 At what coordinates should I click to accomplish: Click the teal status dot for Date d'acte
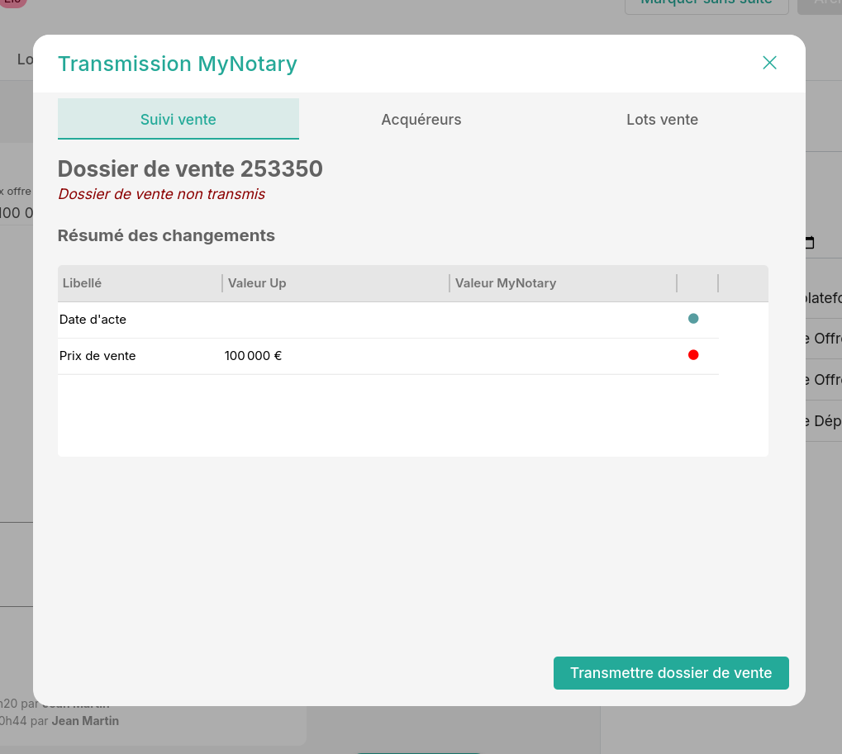tap(693, 319)
